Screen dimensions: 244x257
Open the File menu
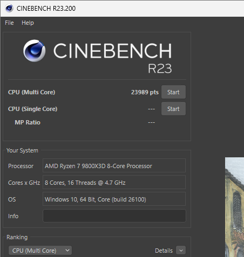coord(9,23)
